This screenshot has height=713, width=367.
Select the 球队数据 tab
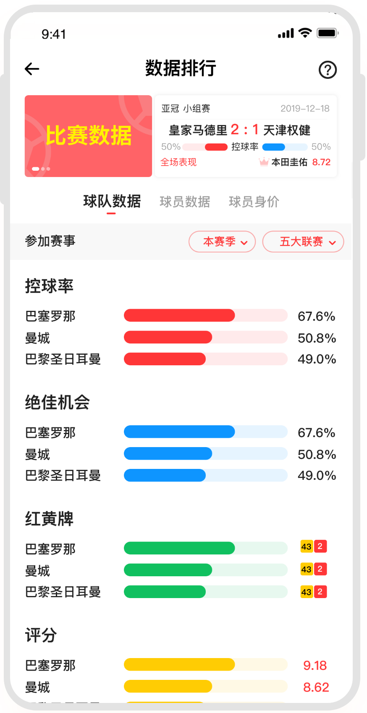[x=112, y=202]
